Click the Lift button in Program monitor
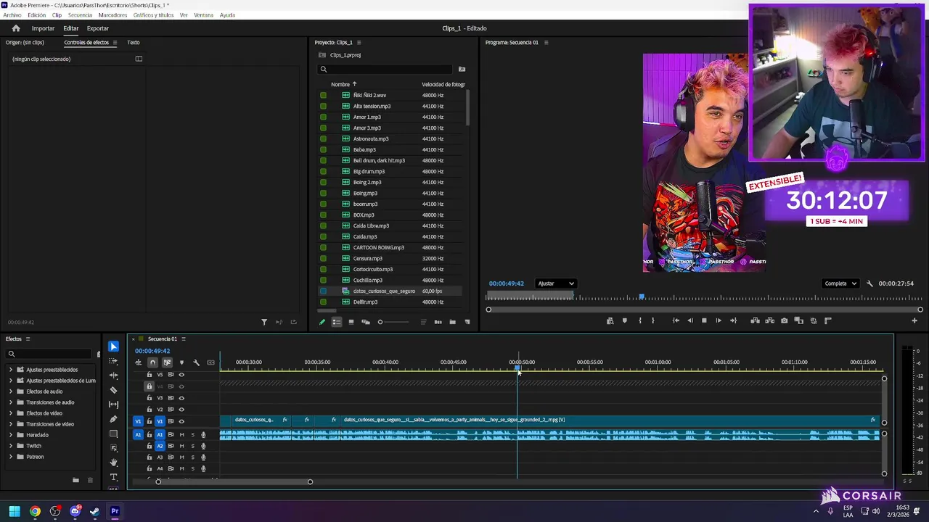Image resolution: width=929 pixels, height=522 pixels. (x=755, y=320)
